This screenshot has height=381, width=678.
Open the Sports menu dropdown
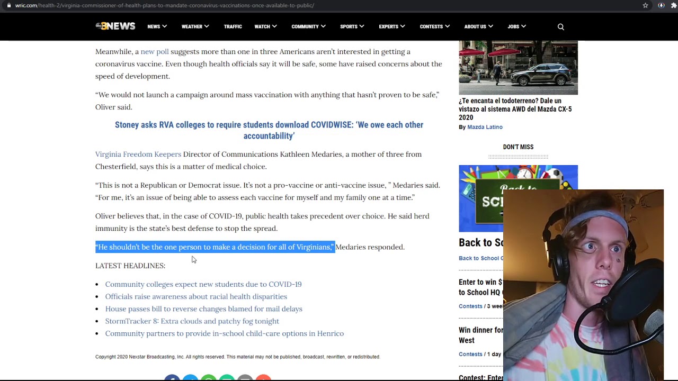pyautogui.click(x=352, y=26)
